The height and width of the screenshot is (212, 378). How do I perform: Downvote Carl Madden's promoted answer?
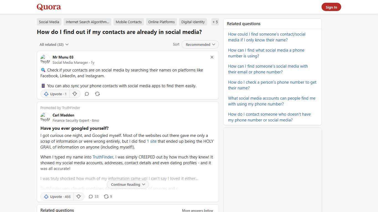click(79, 197)
